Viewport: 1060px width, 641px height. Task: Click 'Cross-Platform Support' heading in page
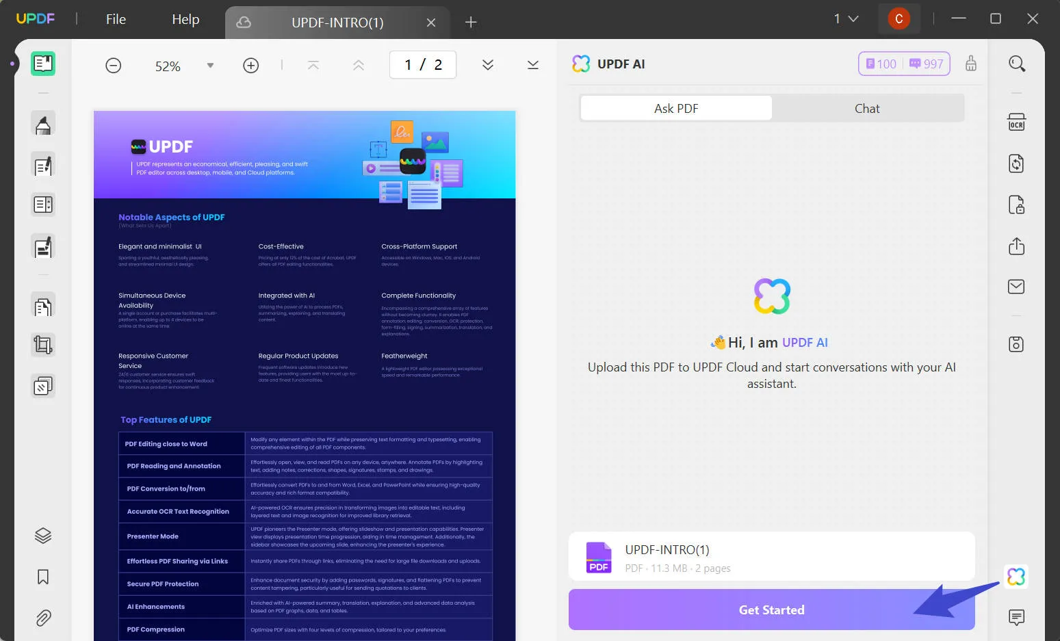[x=419, y=246]
